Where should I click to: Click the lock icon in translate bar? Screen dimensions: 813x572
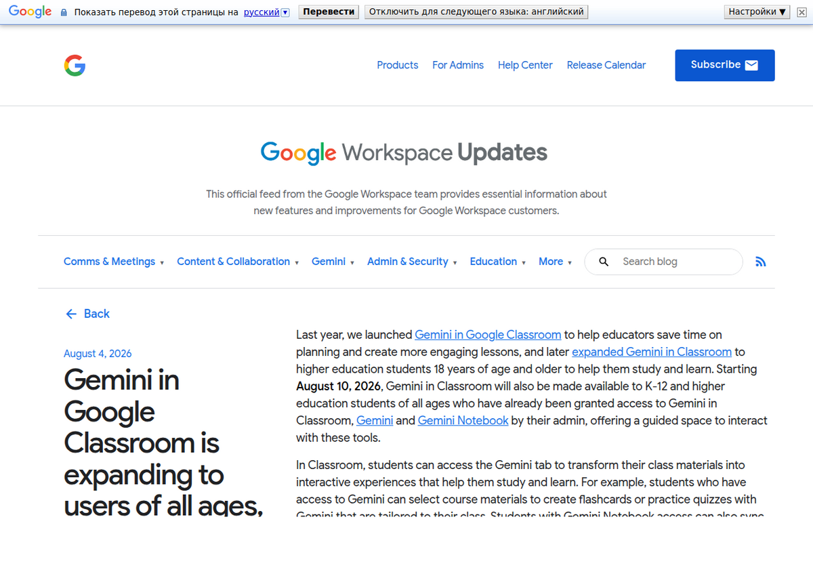coord(64,12)
